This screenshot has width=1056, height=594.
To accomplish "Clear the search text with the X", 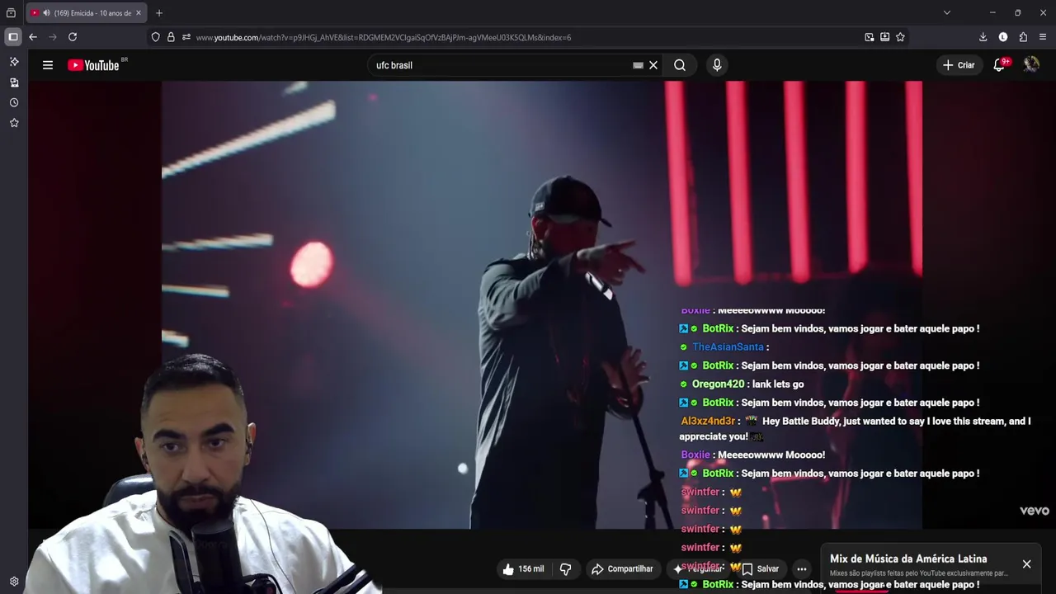I will click(653, 65).
